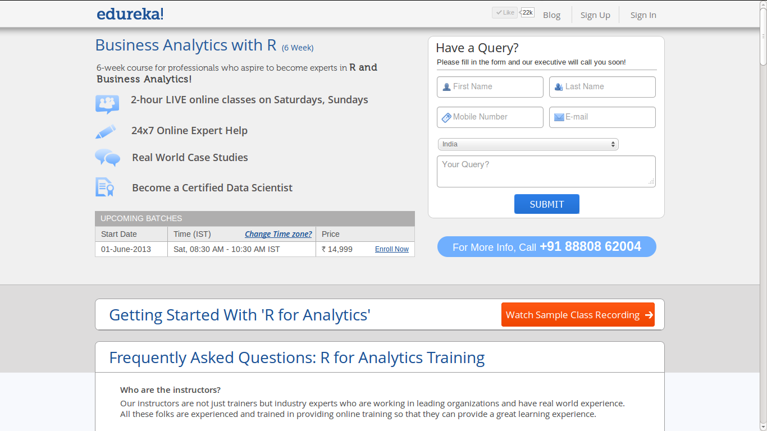Click the edureka! logo
This screenshot has height=431, width=767.
pyautogui.click(x=130, y=13)
